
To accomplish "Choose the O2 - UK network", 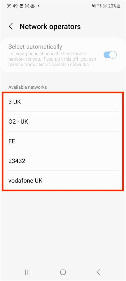I will (63, 122).
